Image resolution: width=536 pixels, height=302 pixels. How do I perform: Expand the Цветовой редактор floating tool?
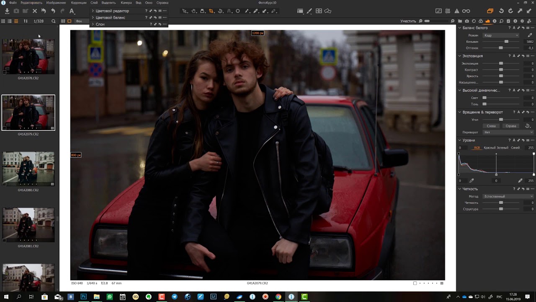[93, 11]
